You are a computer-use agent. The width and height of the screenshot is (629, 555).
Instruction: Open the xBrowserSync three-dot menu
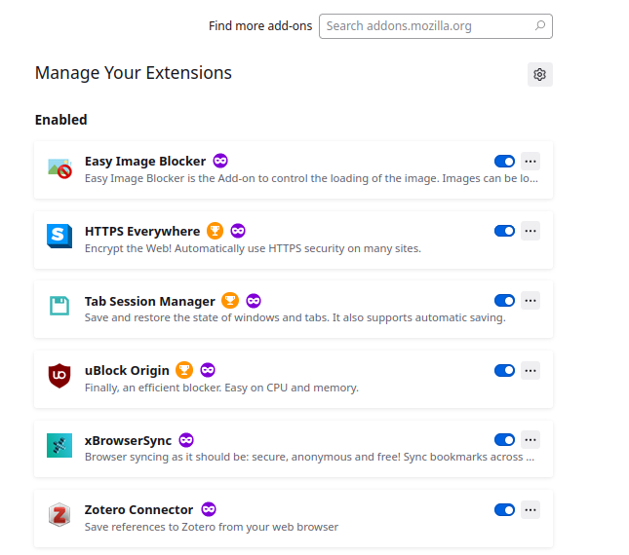531,440
